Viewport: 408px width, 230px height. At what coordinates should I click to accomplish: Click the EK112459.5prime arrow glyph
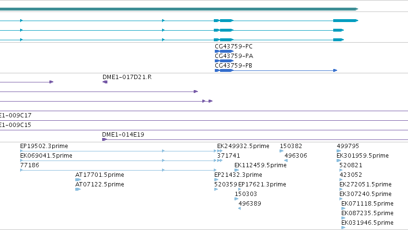coord(236,170)
